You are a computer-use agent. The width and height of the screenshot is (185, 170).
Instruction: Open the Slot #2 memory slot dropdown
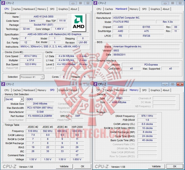pyautogui.click(x=22, y=99)
